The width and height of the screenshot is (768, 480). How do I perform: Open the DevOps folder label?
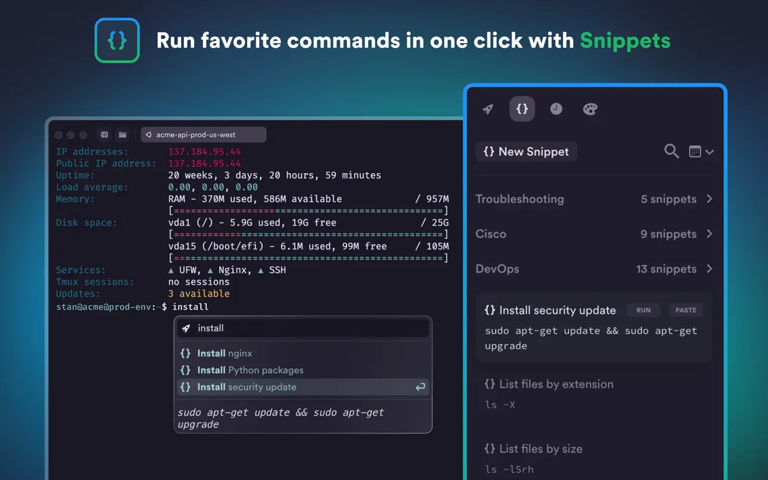click(497, 269)
